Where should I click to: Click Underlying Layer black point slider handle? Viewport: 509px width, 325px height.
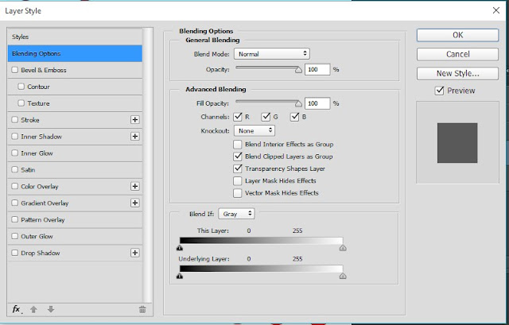pyautogui.click(x=180, y=276)
